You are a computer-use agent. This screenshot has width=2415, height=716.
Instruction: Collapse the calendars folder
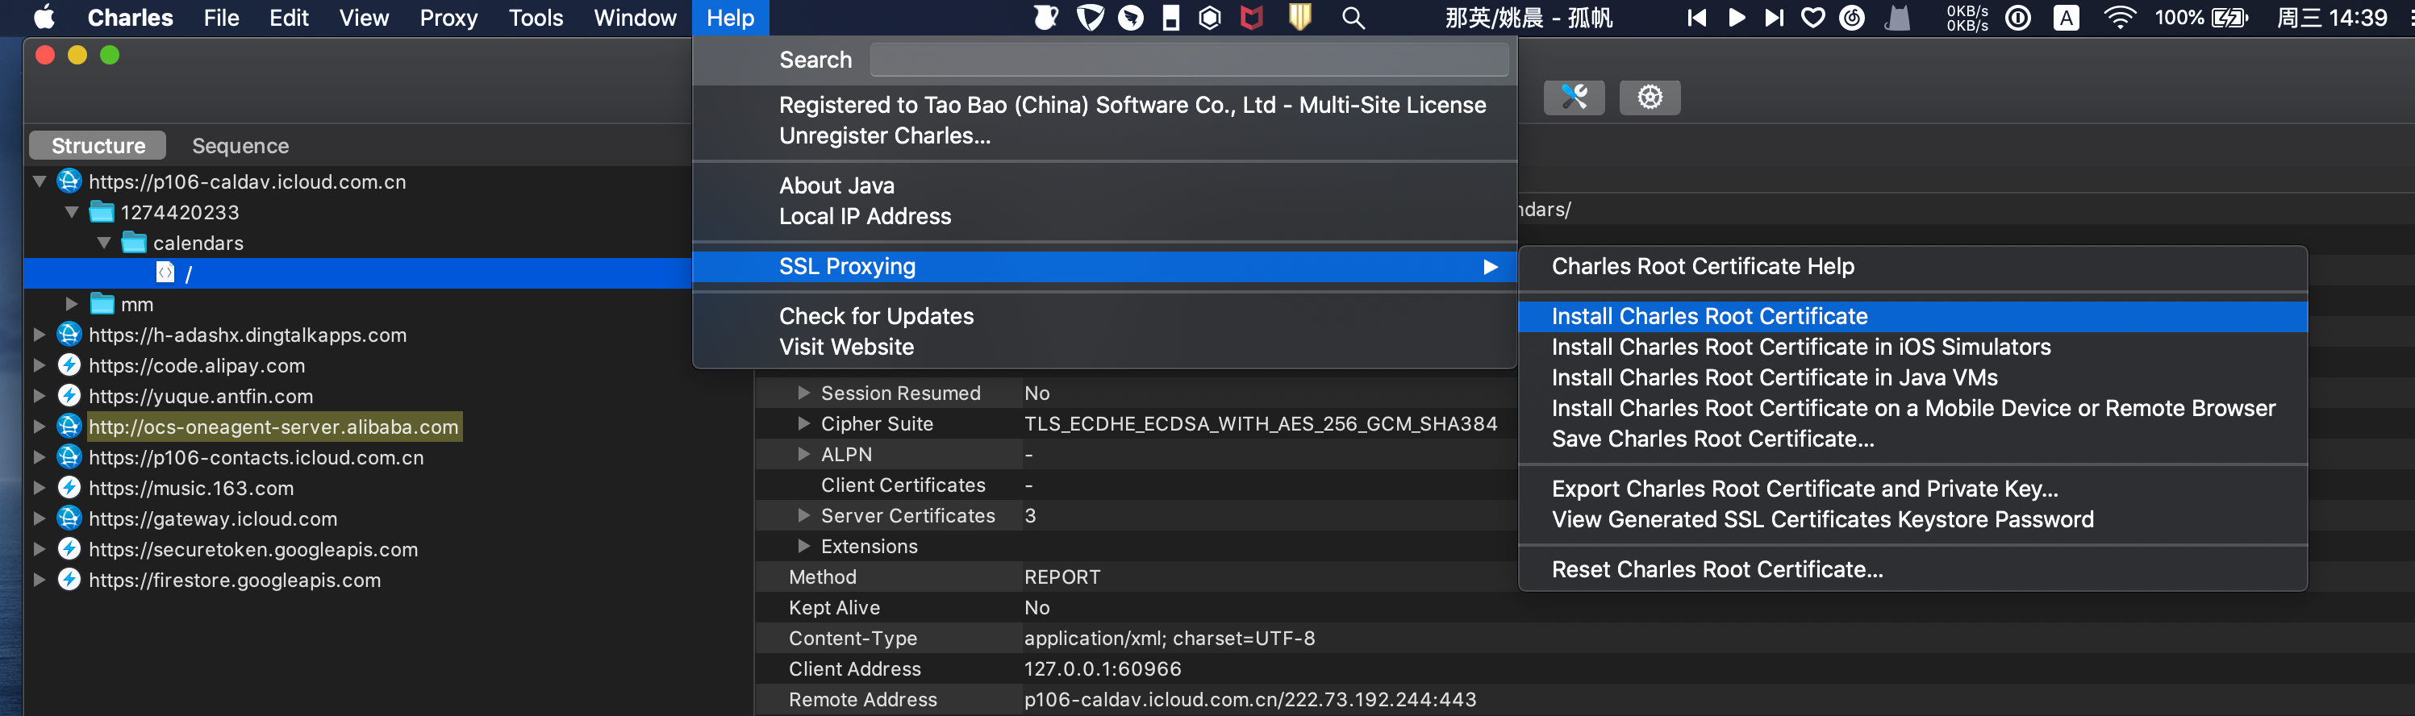point(104,243)
